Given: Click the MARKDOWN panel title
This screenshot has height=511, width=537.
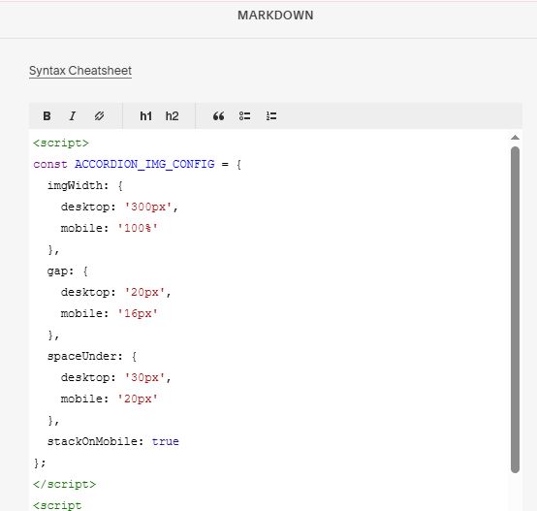Looking at the screenshot, I should point(275,16).
